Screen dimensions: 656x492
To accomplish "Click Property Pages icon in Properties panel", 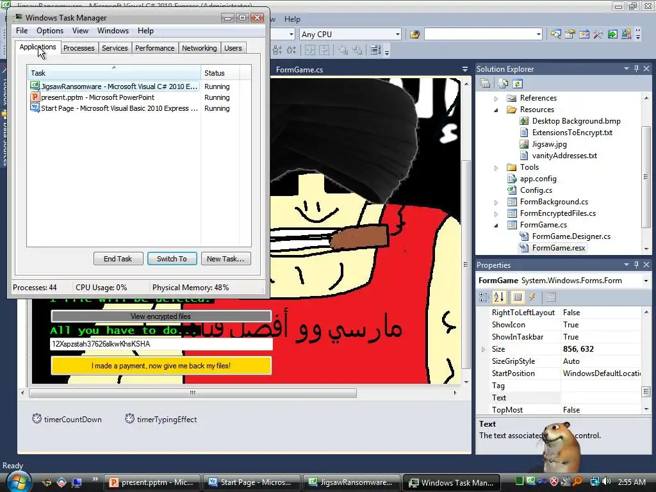I will [551, 297].
